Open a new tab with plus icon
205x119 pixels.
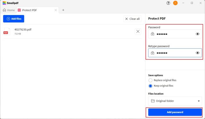[63, 10]
